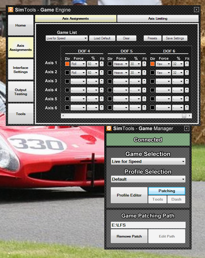Click the Flt button for Axis 2 DOF 5
Image resolution: width=205 pixels, height=258 pixels.
(144, 73)
